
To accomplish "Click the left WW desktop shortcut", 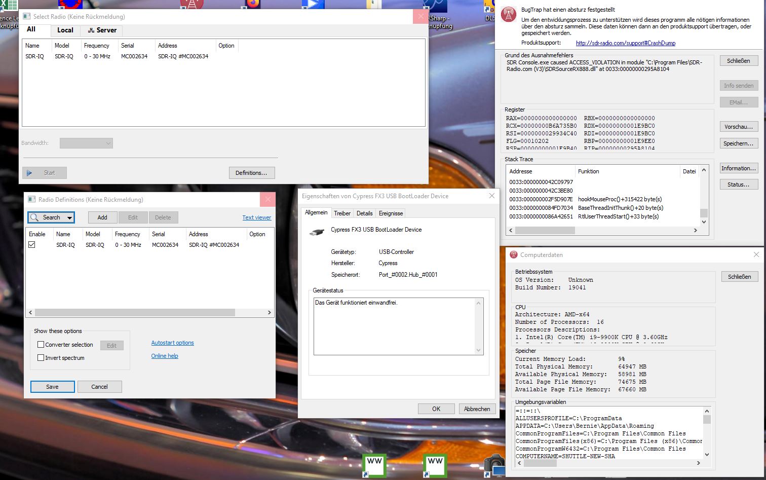I will point(374,465).
